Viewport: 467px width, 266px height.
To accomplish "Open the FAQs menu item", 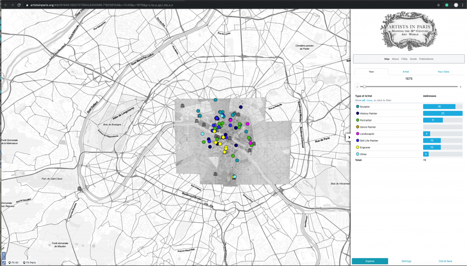I will 405,59.
